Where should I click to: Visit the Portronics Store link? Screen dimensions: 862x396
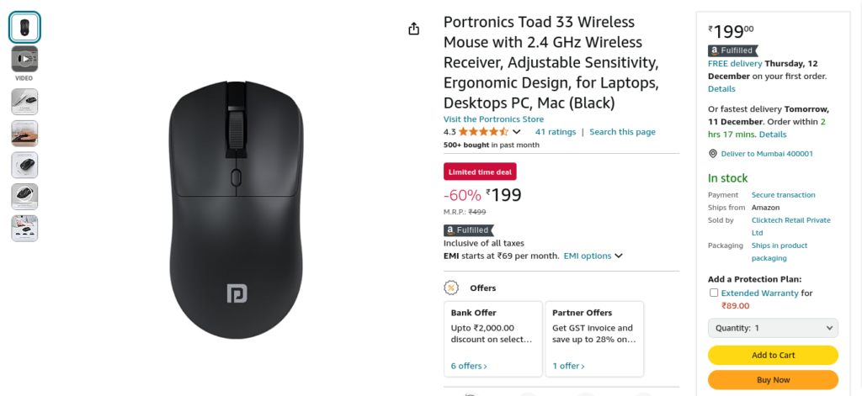[493, 119]
